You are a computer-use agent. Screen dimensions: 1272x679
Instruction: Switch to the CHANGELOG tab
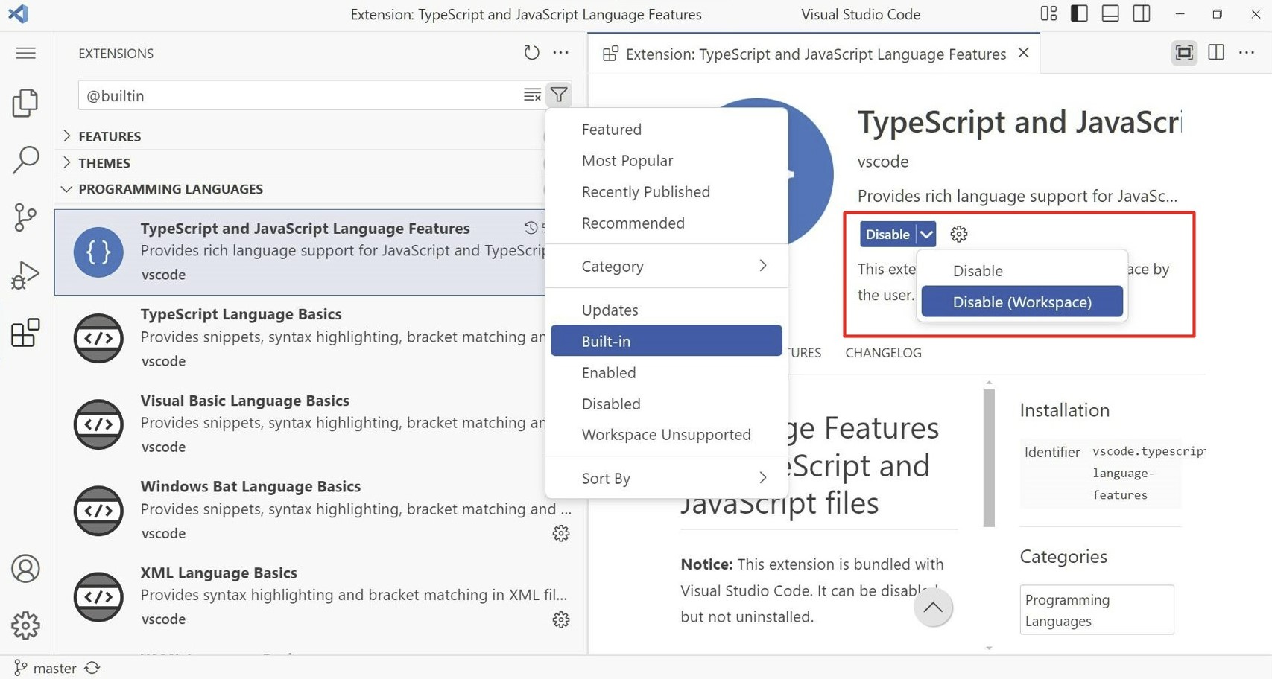coord(883,353)
